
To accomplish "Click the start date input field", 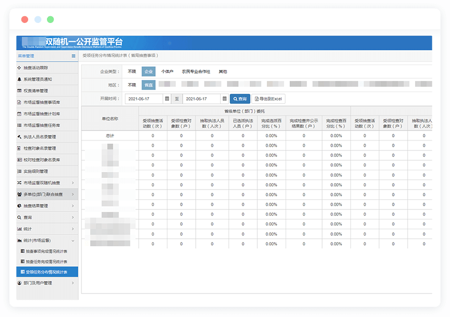I will (x=145, y=99).
